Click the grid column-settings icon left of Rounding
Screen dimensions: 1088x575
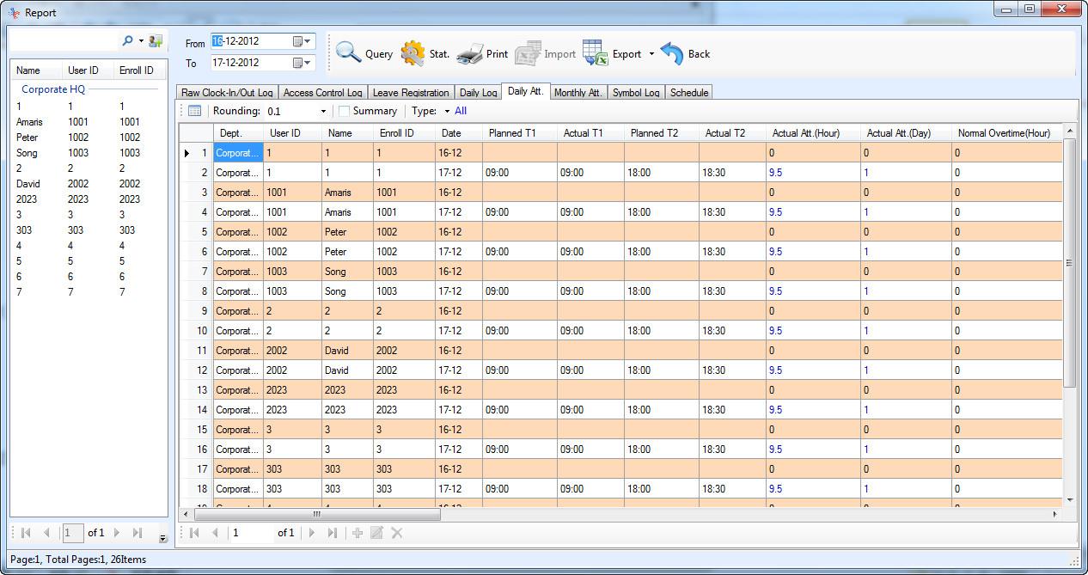(x=194, y=111)
